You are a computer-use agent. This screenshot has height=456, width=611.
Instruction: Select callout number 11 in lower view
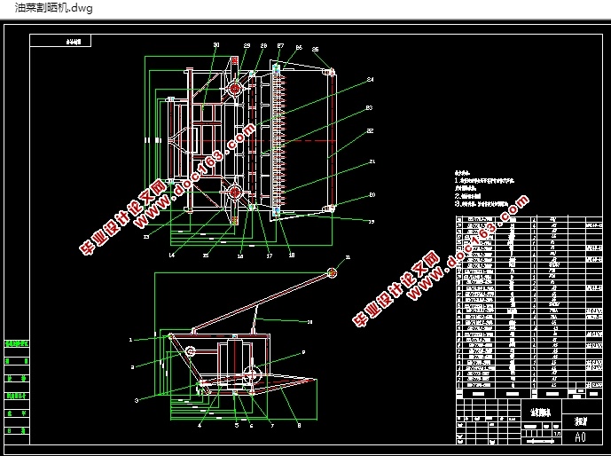pyautogui.click(x=348, y=256)
